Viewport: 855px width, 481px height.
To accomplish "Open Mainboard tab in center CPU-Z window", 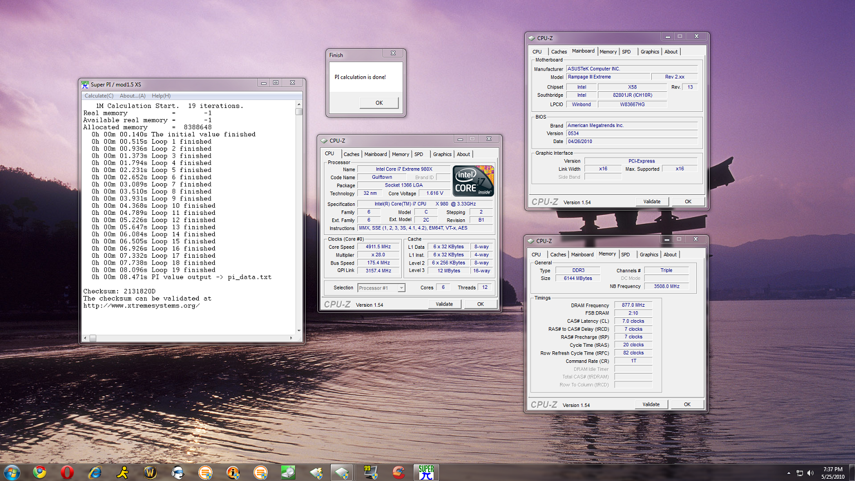I will point(376,154).
